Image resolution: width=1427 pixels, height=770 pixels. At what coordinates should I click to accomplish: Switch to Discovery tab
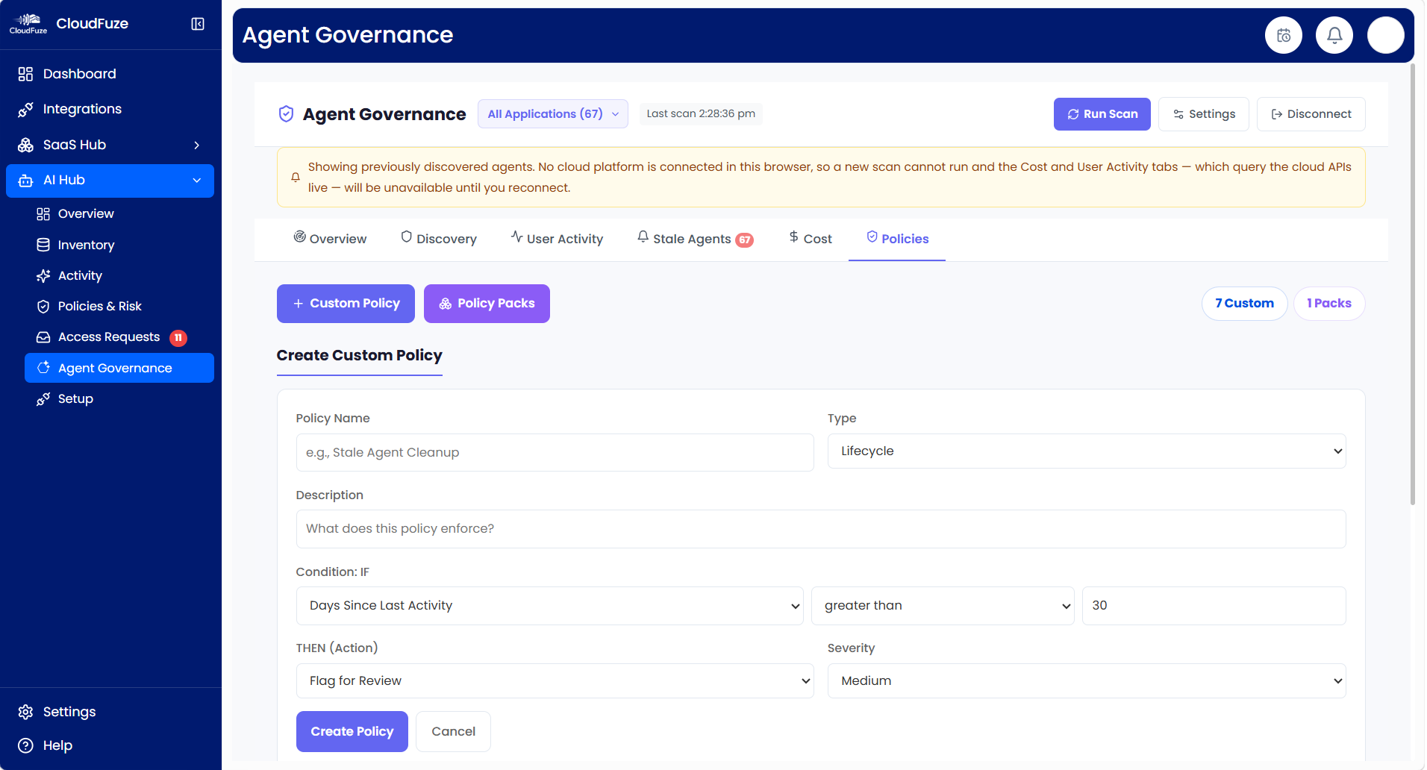click(x=439, y=239)
